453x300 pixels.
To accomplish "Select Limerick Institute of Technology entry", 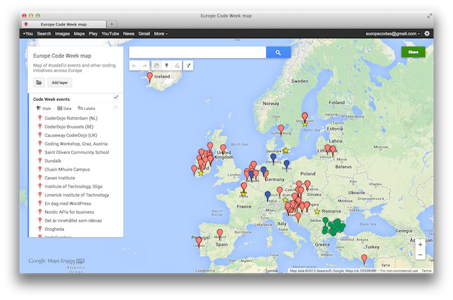I will point(76,195).
